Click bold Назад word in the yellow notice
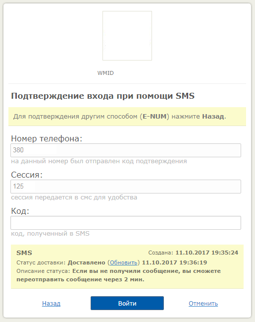 [x=213, y=117]
